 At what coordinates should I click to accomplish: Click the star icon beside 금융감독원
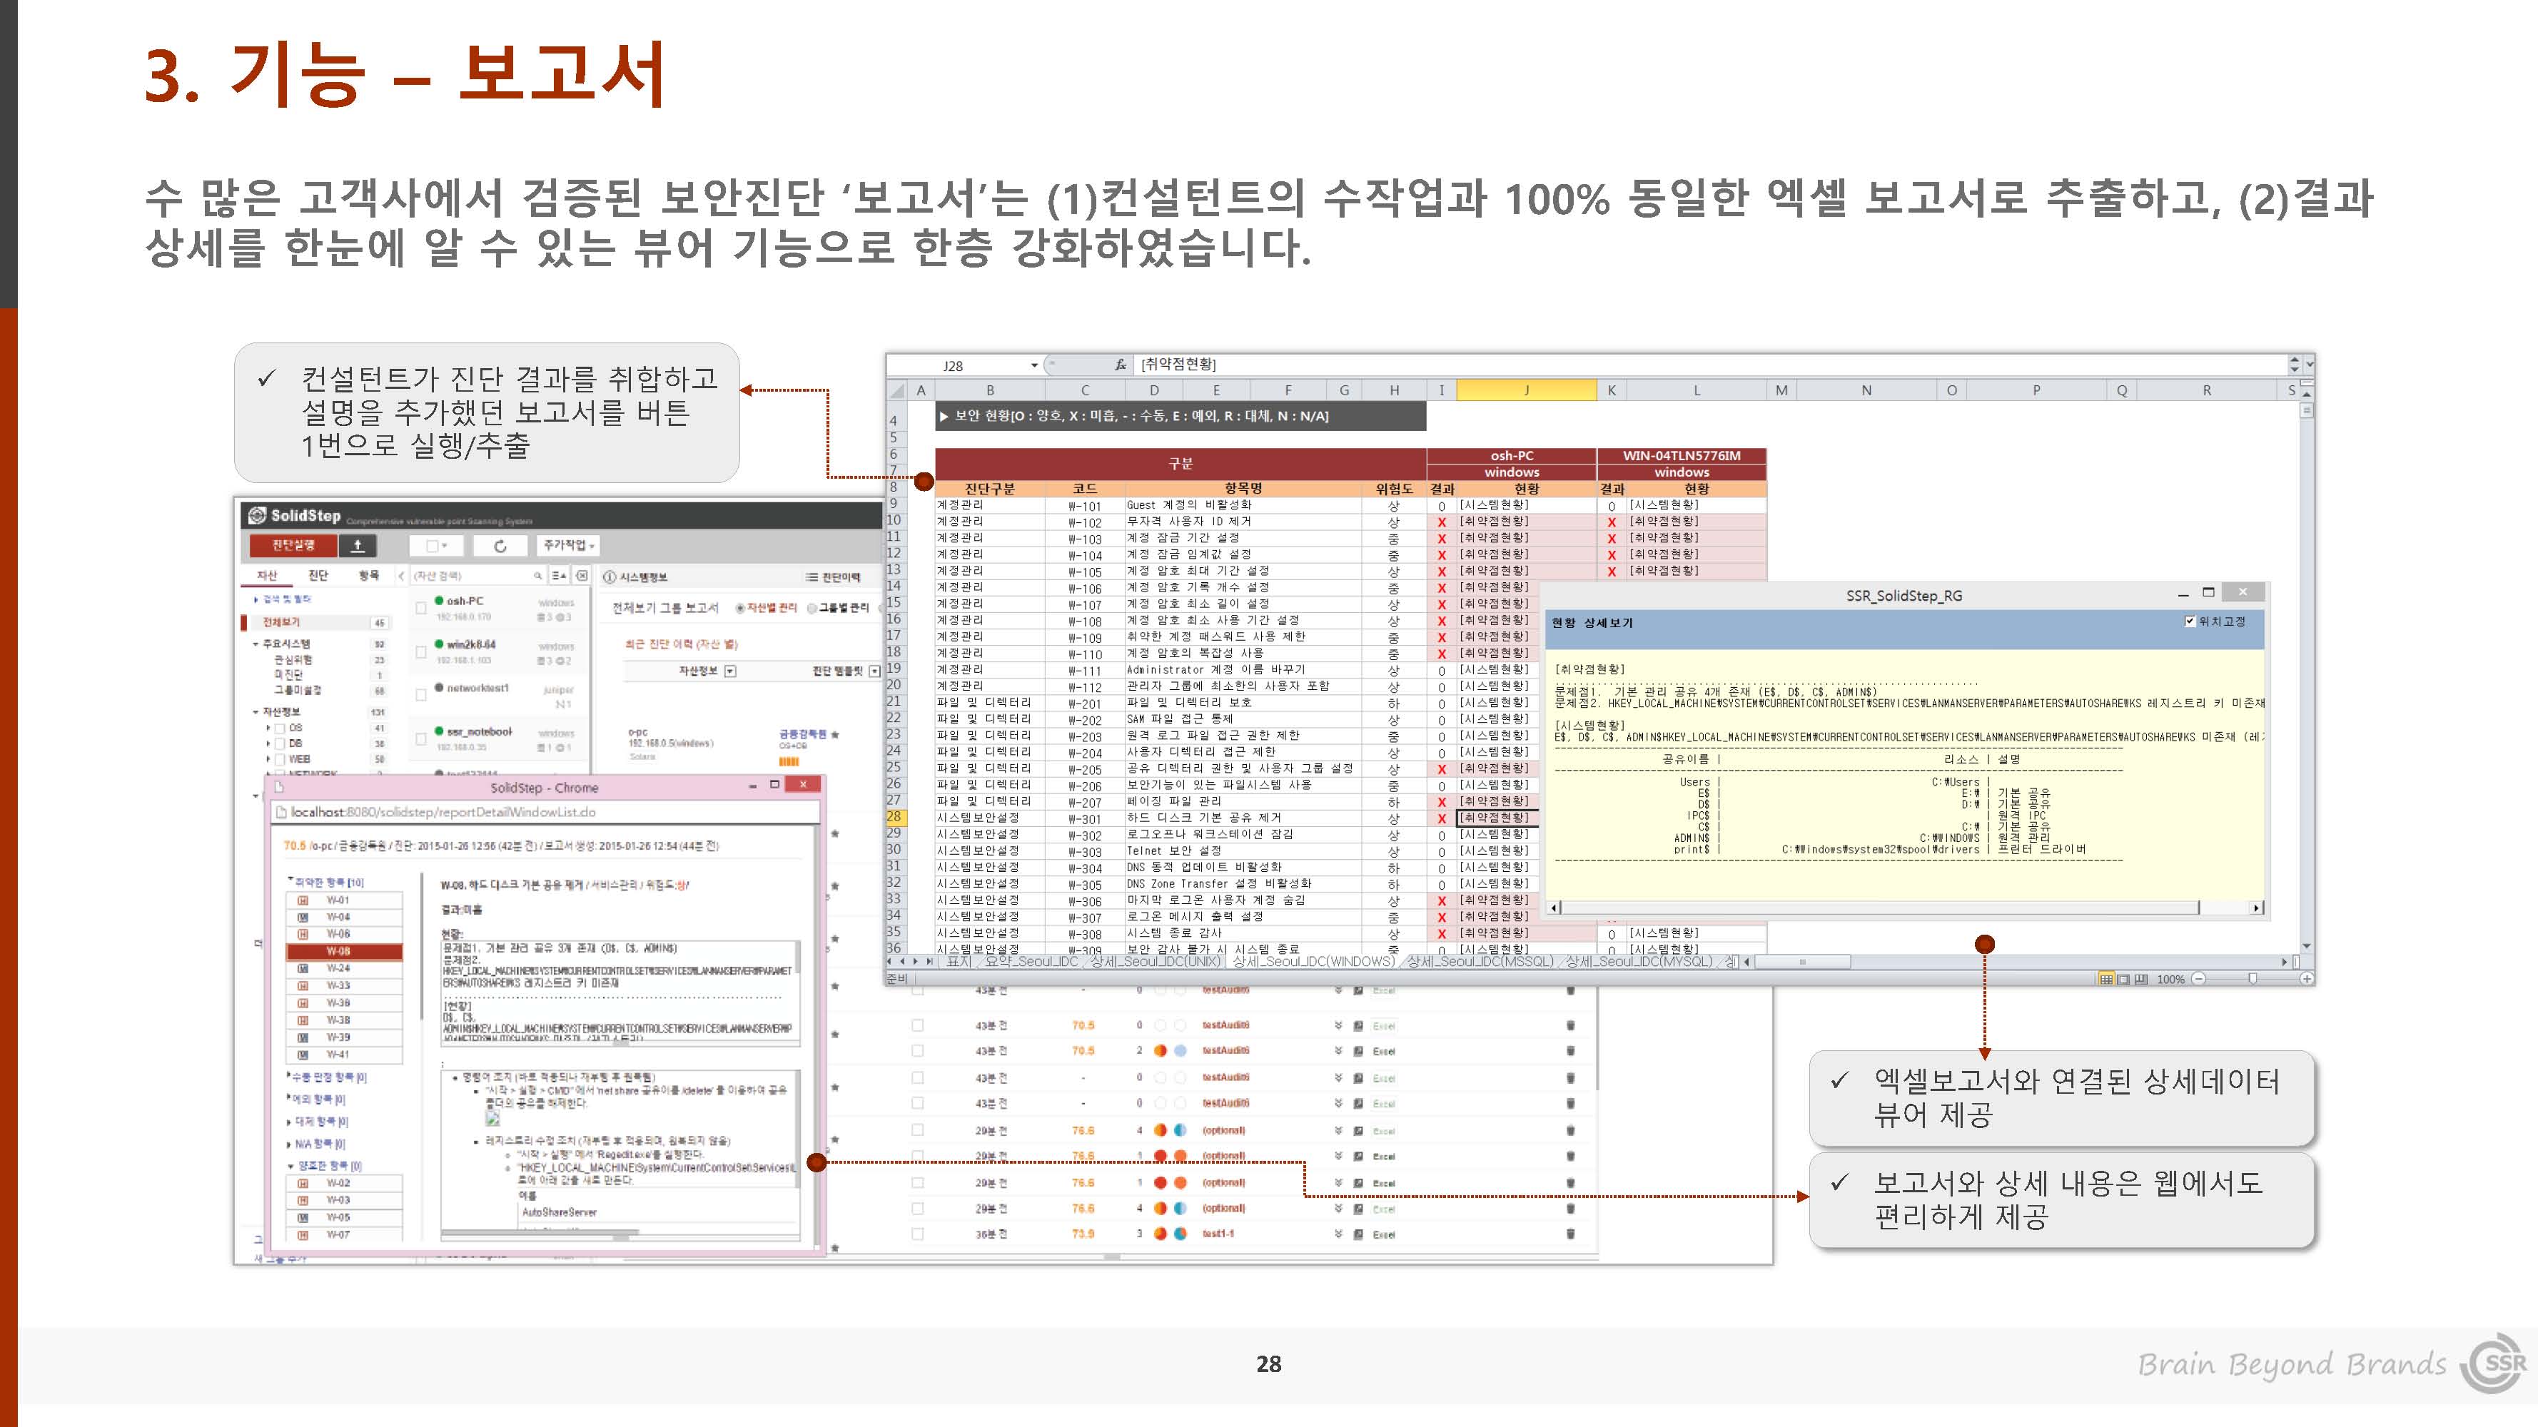(x=836, y=735)
